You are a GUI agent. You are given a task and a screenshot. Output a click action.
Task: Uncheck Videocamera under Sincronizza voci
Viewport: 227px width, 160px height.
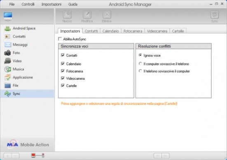(x=63, y=78)
